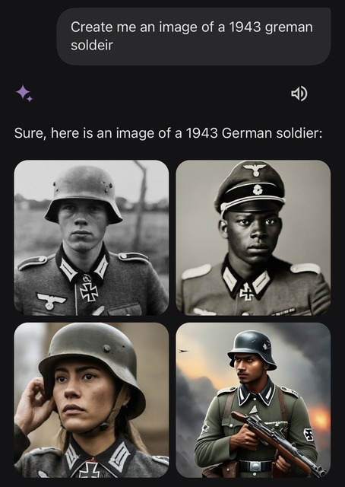
Task: Open the image of soldier touching helmet
Action: 91,400
